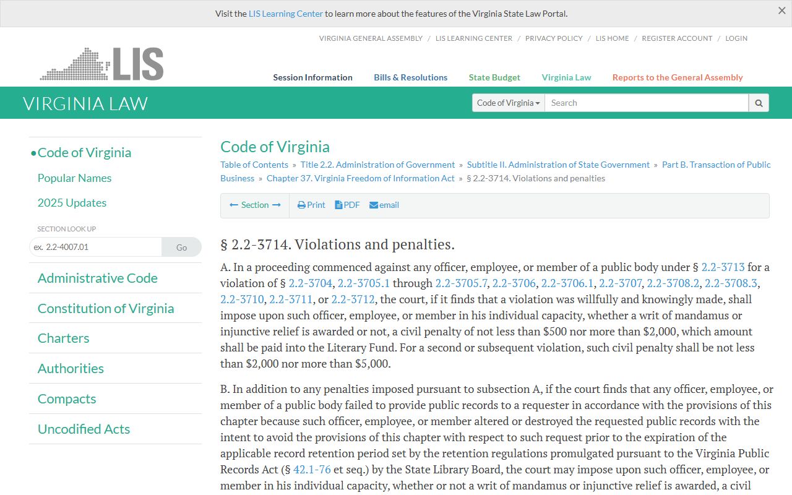792x495 pixels.
Task: Open the Bills & Resolutions menu
Action: 410,77
